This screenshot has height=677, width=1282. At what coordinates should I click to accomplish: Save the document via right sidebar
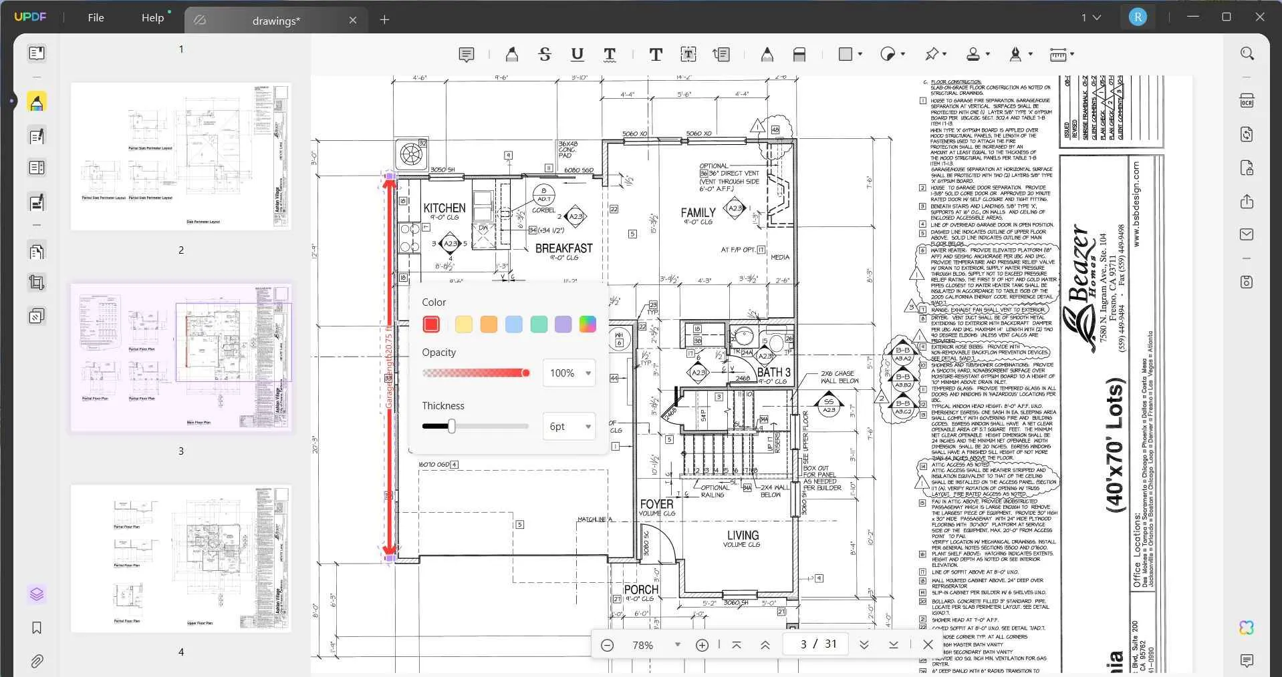(x=1247, y=282)
